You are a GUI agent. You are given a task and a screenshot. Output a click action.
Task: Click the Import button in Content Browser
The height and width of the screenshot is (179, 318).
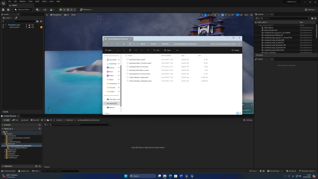pyautogui.click(x=25, y=120)
